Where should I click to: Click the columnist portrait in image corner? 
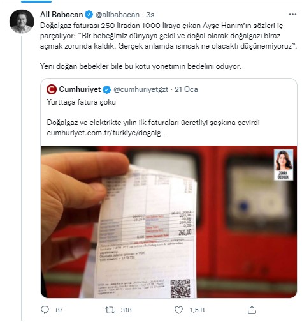[284, 165]
